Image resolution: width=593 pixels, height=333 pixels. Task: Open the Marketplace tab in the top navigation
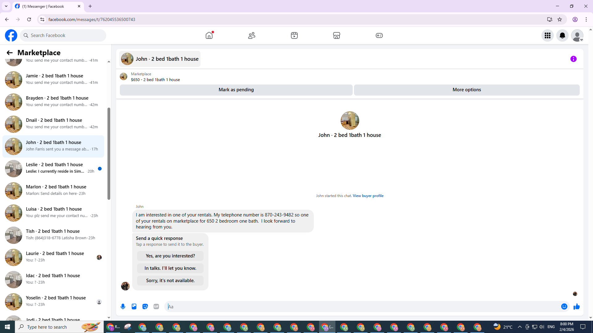(x=336, y=35)
